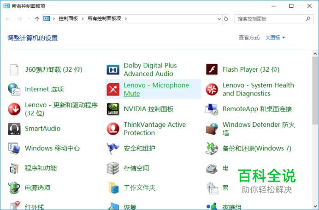The image size is (319, 210).
Task: Open Lenovo Microphone Mute icon
Action: [x=113, y=89]
